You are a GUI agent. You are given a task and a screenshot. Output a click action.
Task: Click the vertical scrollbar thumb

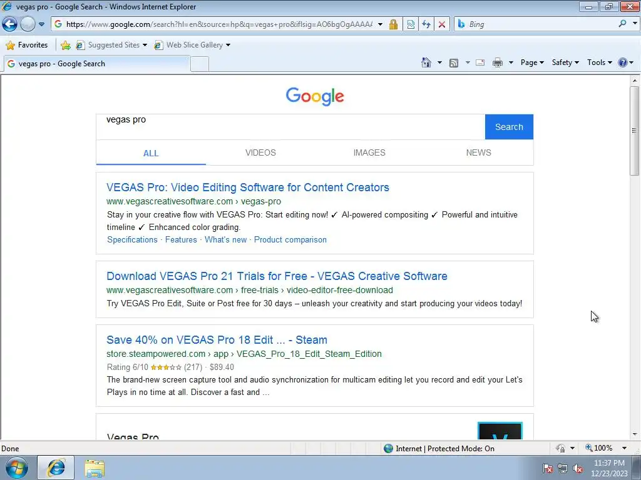[x=634, y=131]
